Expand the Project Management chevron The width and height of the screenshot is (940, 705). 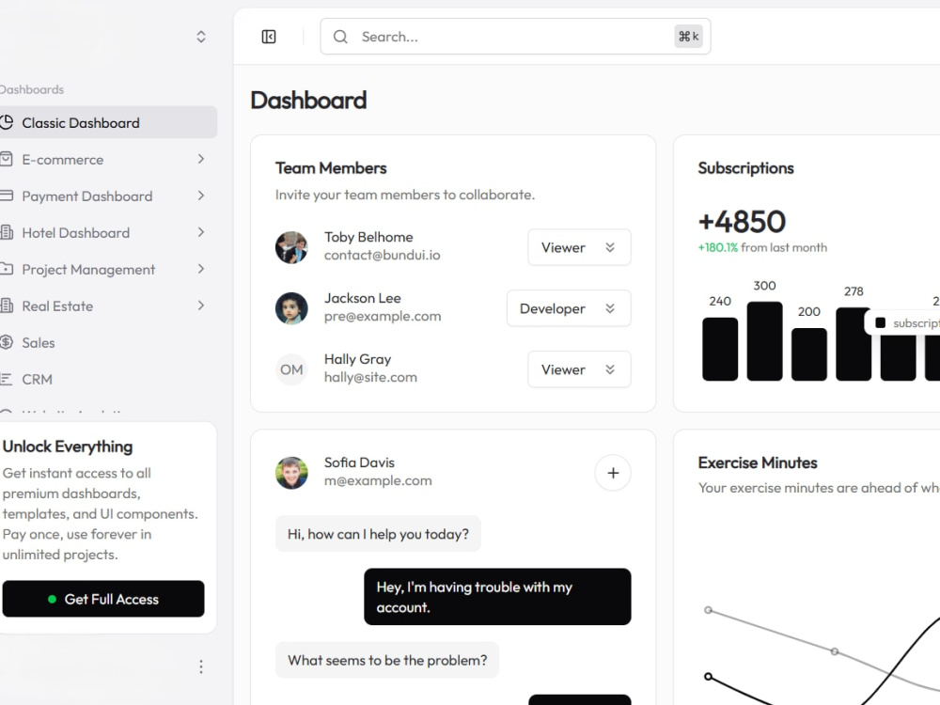[x=201, y=269]
